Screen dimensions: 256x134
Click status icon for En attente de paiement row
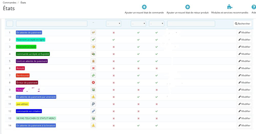click(x=93, y=33)
